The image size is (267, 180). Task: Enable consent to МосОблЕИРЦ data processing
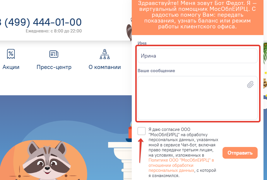tap(141, 131)
